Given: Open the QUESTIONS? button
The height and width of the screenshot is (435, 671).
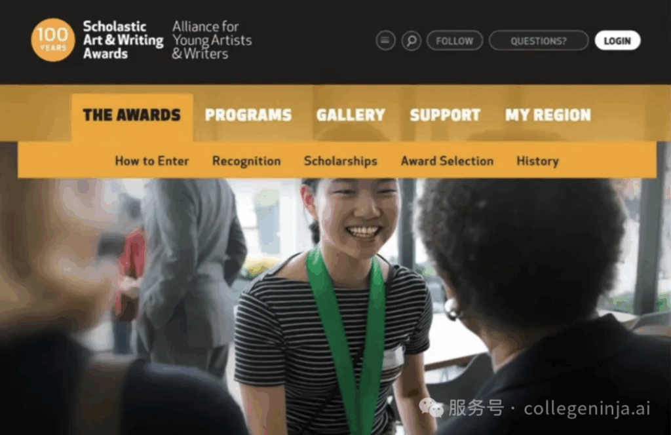Looking at the screenshot, I should pyautogui.click(x=539, y=41).
